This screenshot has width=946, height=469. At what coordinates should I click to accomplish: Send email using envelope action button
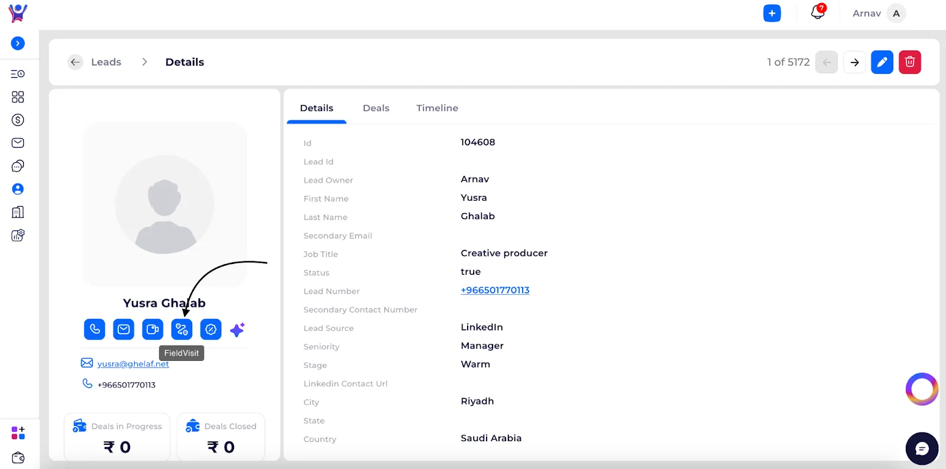[124, 329]
